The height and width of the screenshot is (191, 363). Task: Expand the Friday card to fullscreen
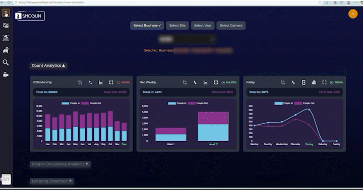click(x=324, y=82)
